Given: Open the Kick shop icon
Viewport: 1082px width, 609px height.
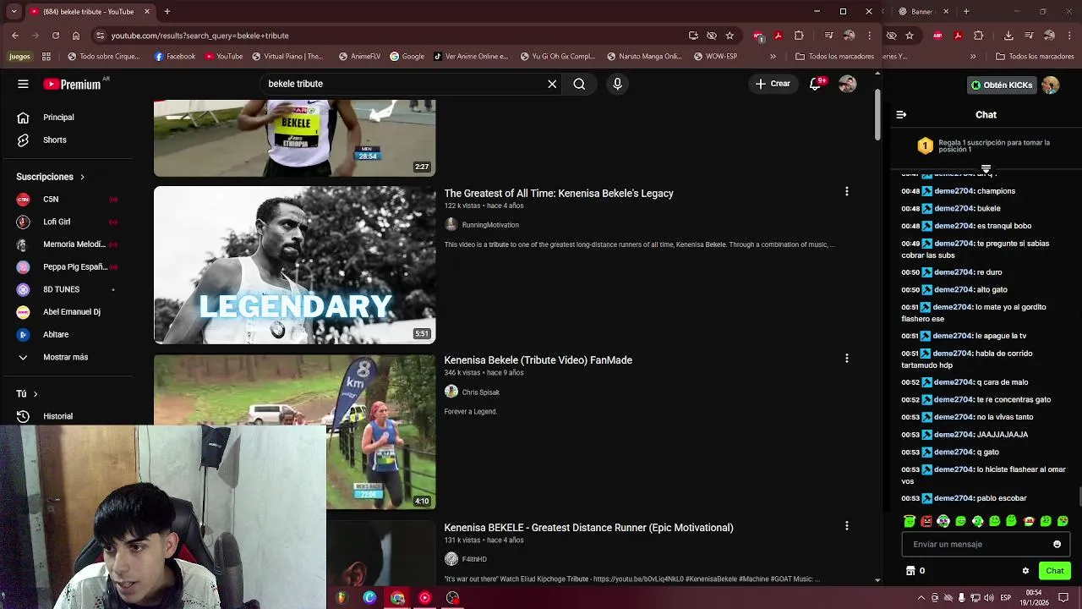Looking at the screenshot, I should point(910,571).
